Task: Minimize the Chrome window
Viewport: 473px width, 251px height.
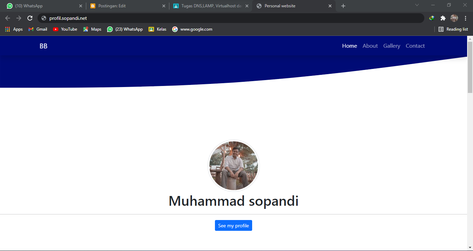Action: click(433, 5)
